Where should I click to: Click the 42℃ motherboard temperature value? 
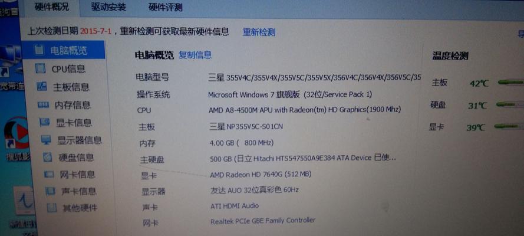[x=479, y=84]
